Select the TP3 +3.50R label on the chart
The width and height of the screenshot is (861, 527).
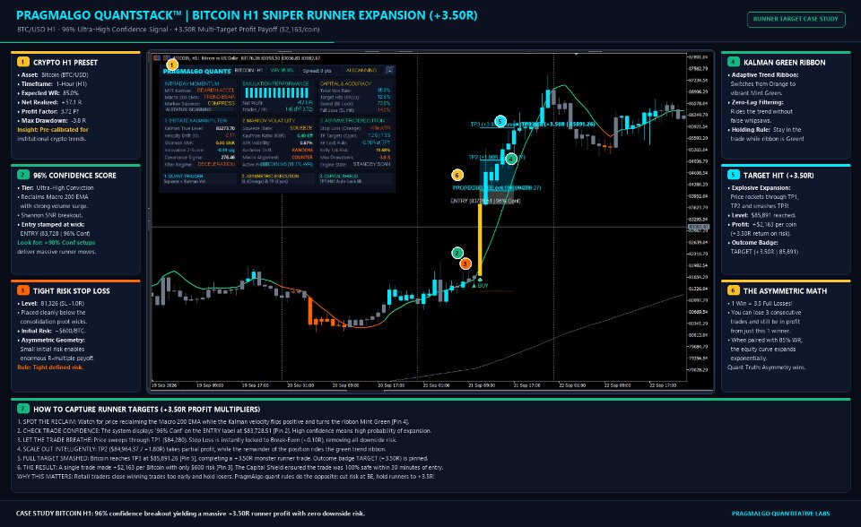point(557,124)
